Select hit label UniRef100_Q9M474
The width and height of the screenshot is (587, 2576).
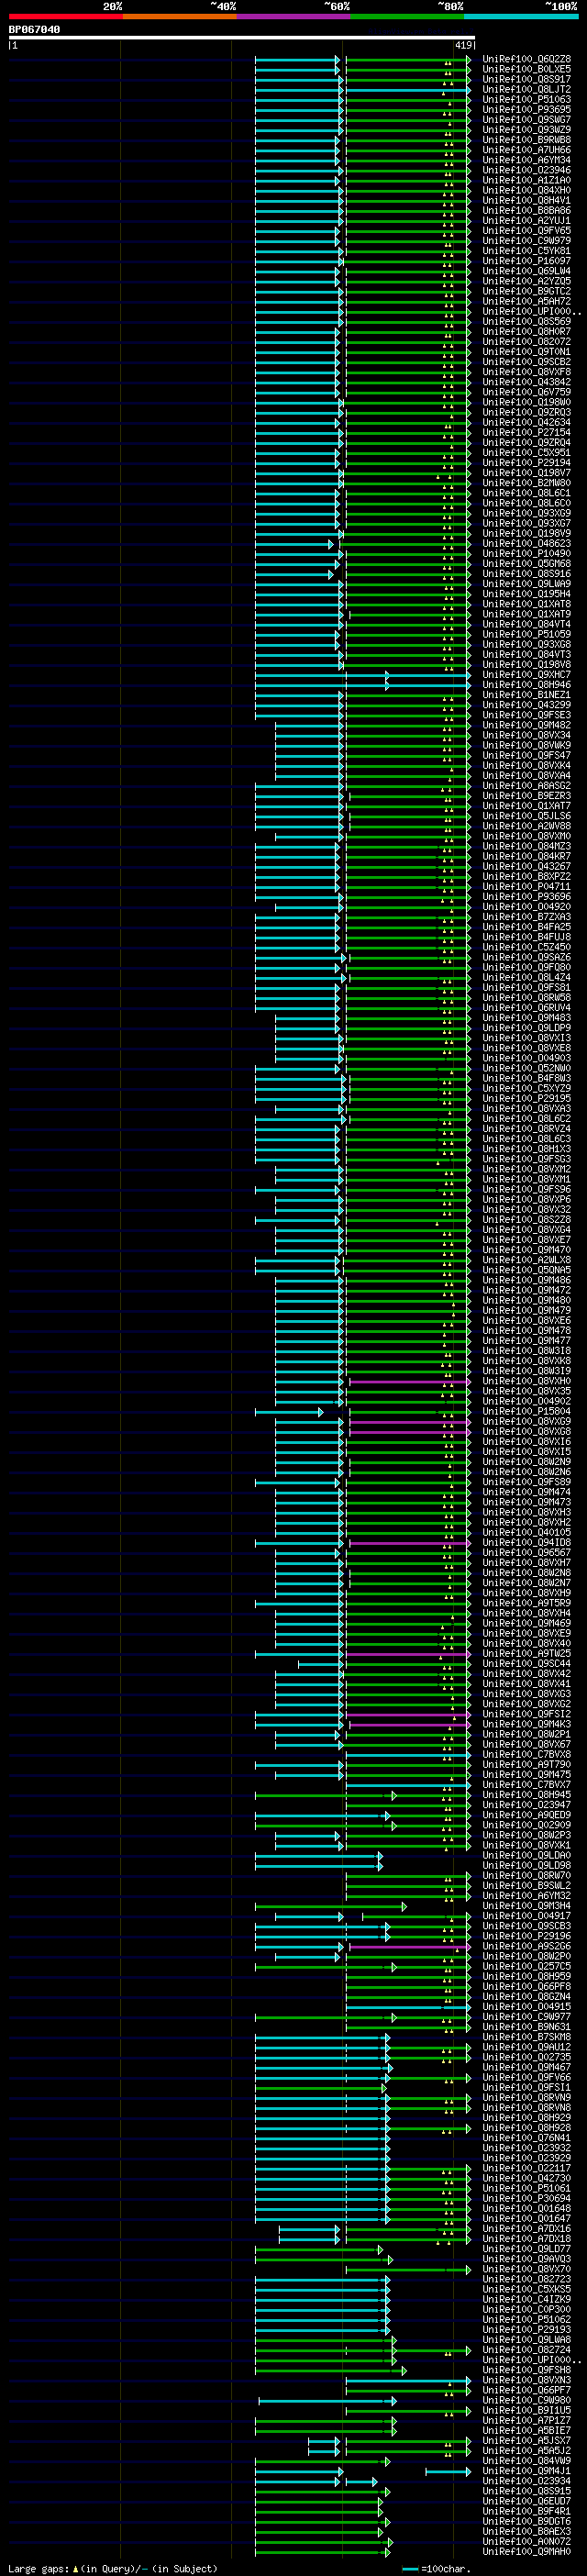pos(527,1492)
